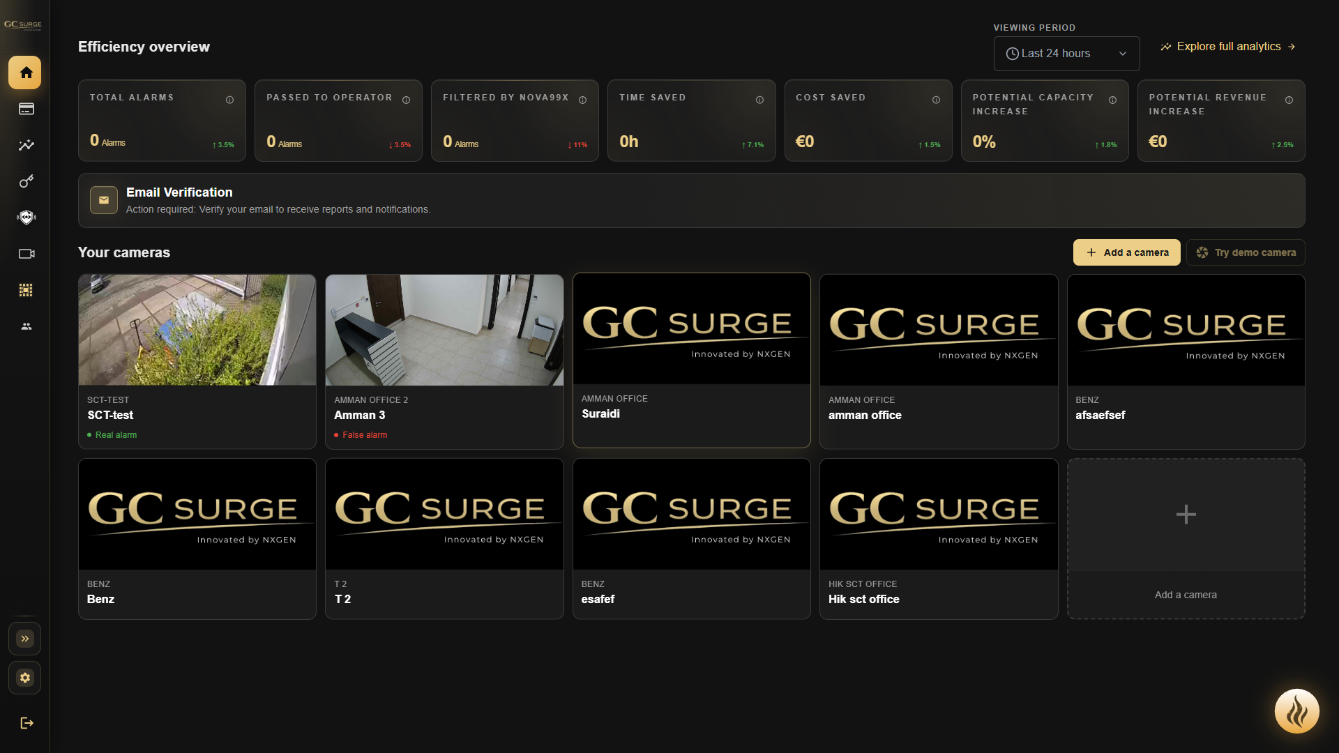The height and width of the screenshot is (753, 1339).
Task: Expand the sidebar with the double-chevron button
Action: pos(25,639)
